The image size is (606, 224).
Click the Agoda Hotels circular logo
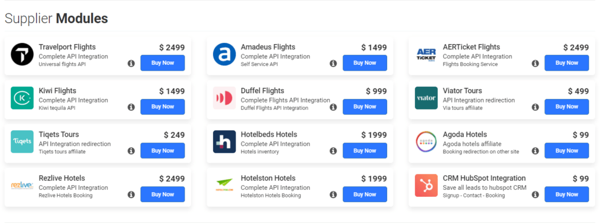426,141
